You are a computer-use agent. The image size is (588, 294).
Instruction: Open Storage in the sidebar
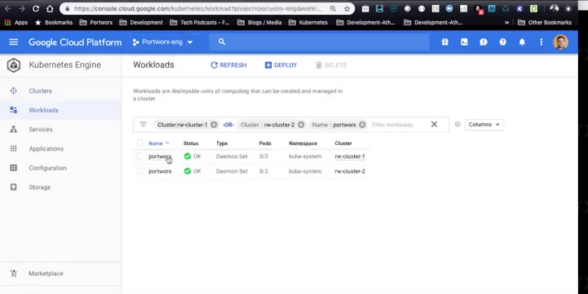(x=40, y=187)
